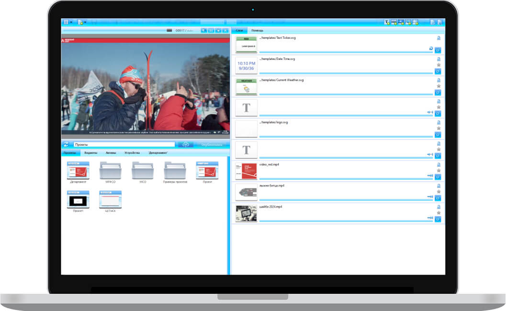Image resolution: width=507 pixels, height=311 pixels.
Task: Click the blue refresh arrows icon beside Проекты field
Action: [66, 144]
